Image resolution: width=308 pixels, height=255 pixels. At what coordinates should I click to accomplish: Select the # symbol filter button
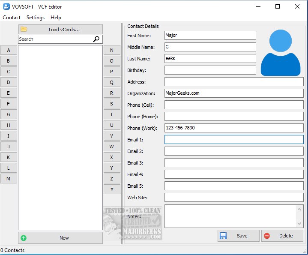click(x=112, y=189)
